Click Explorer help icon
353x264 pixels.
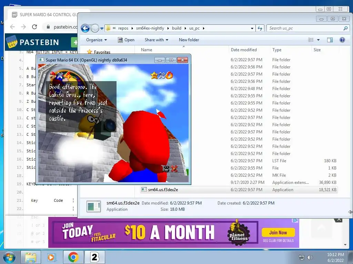click(x=342, y=40)
